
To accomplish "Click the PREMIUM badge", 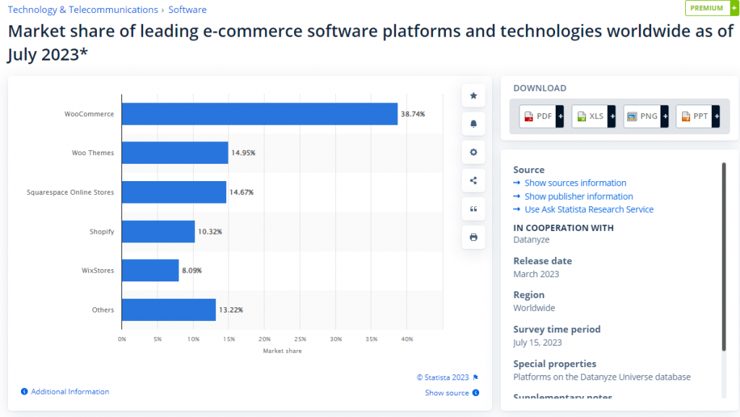I will coord(711,8).
